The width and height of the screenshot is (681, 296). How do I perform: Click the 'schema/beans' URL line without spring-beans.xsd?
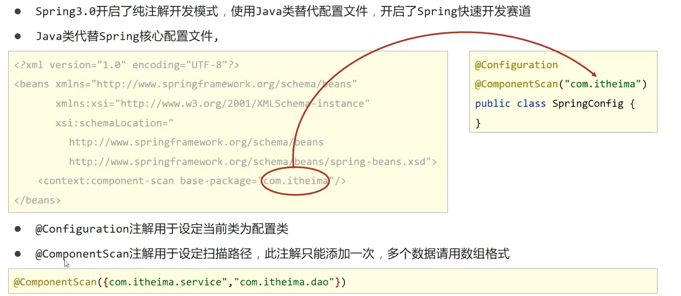click(196, 142)
